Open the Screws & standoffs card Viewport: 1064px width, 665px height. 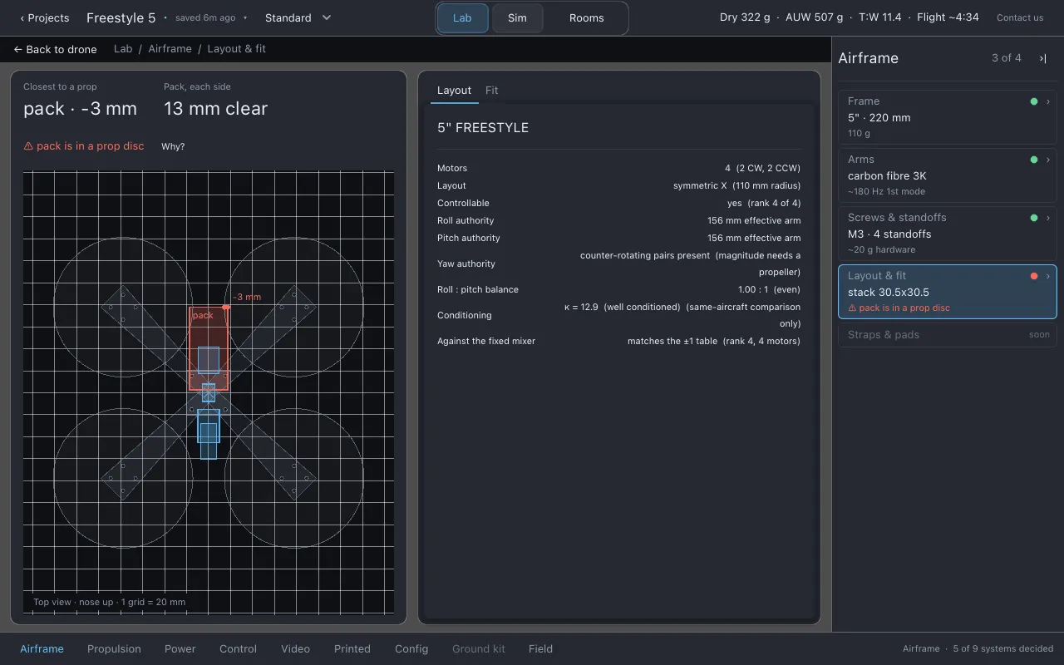(947, 234)
